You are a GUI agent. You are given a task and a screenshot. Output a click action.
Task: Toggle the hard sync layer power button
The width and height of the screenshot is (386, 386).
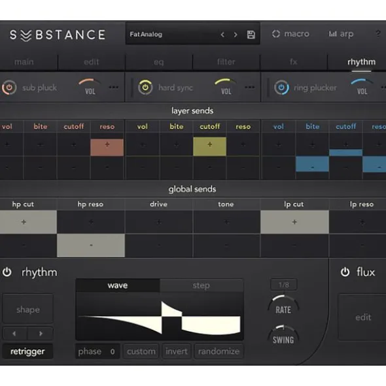tap(145, 87)
